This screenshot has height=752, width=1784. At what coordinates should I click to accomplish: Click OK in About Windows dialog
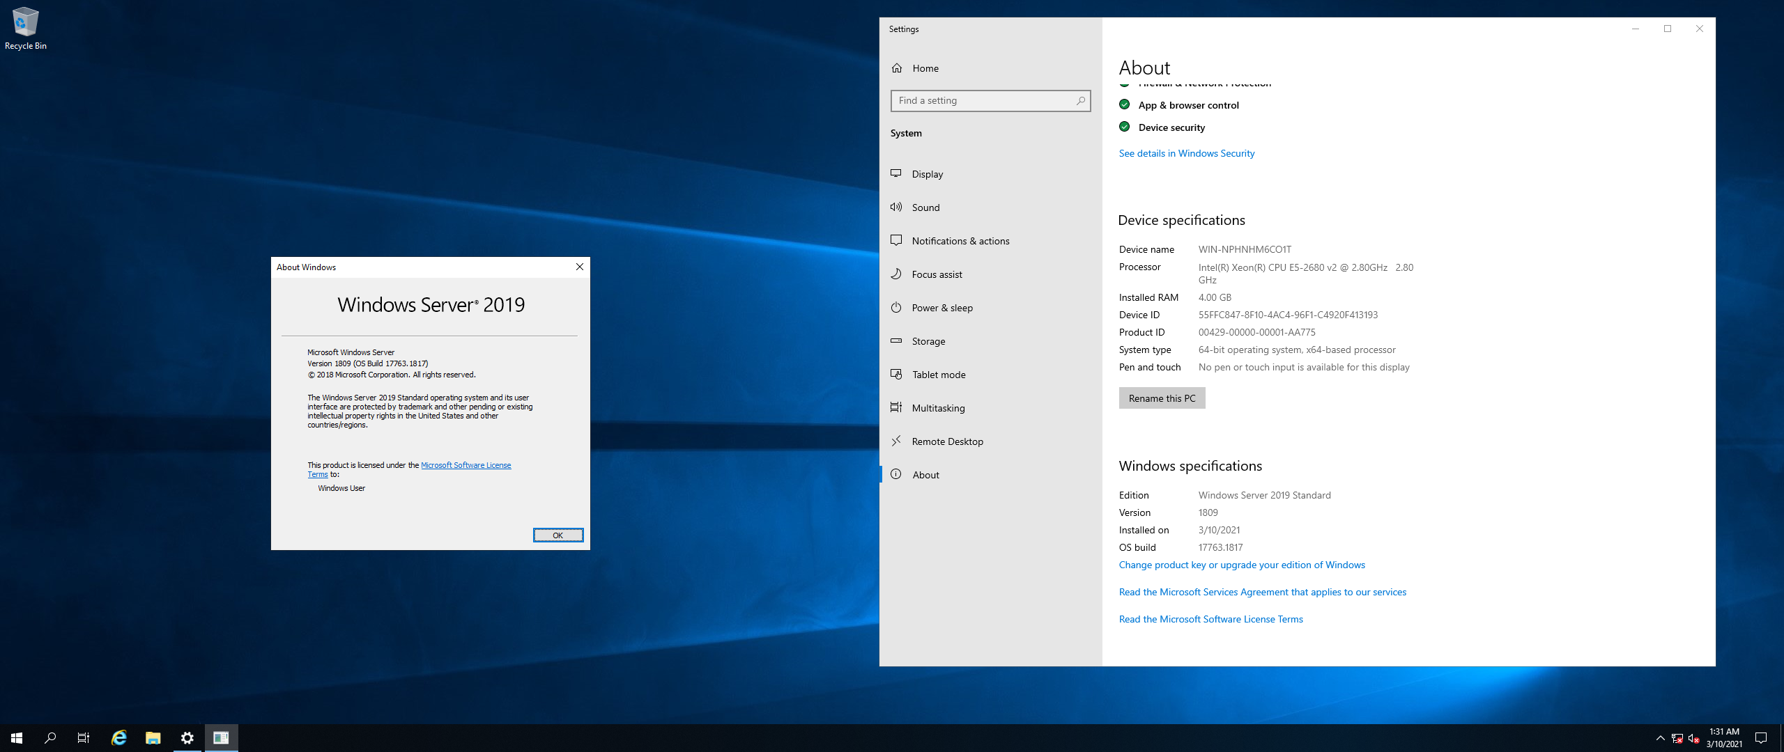(557, 535)
